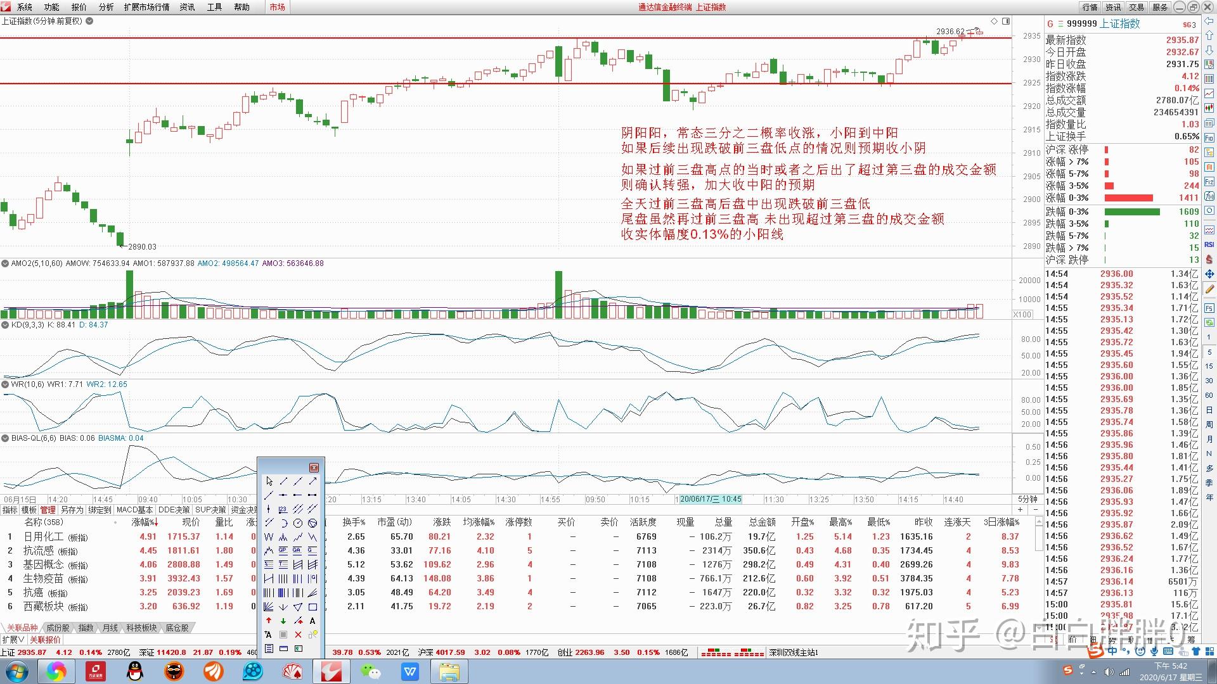This screenshot has width=1217, height=684.
Task: Select the circle drawing tool
Action: tap(298, 523)
